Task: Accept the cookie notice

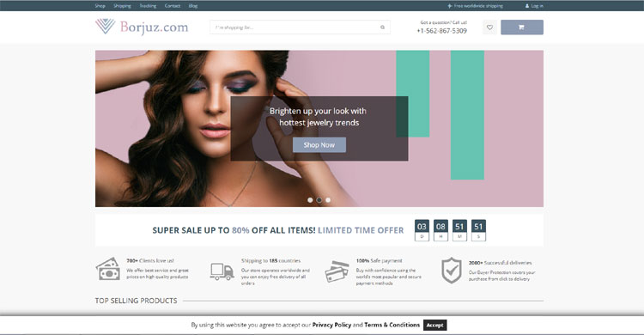Action: (435, 326)
